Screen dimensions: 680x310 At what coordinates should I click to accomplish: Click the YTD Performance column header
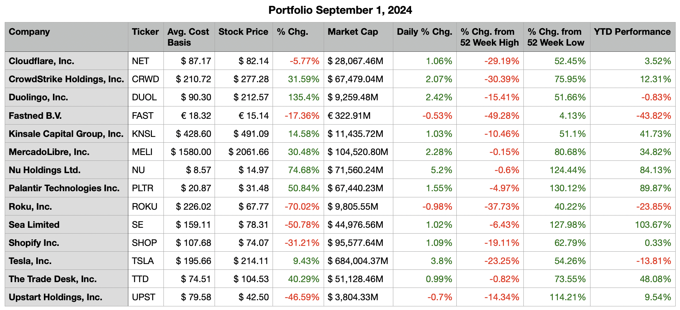click(632, 32)
